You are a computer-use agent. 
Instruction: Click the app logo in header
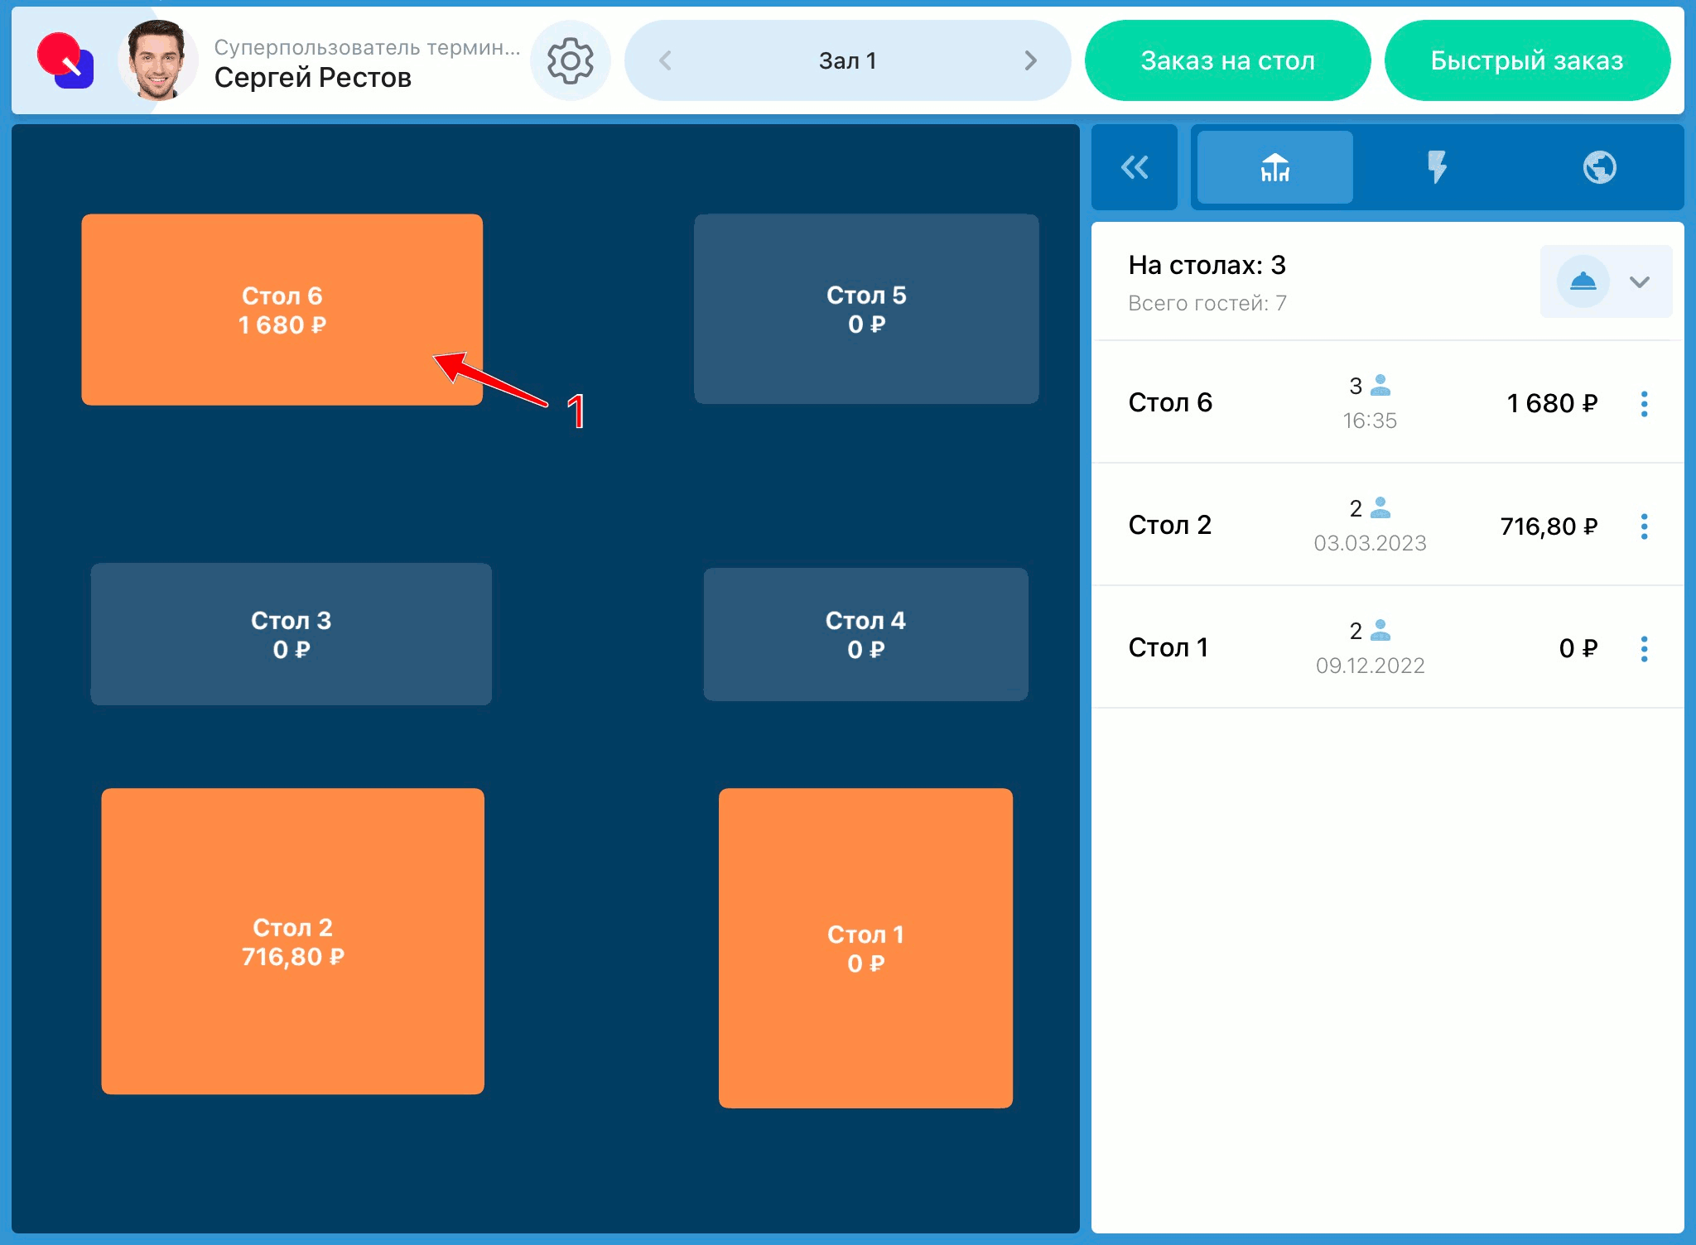(x=65, y=60)
